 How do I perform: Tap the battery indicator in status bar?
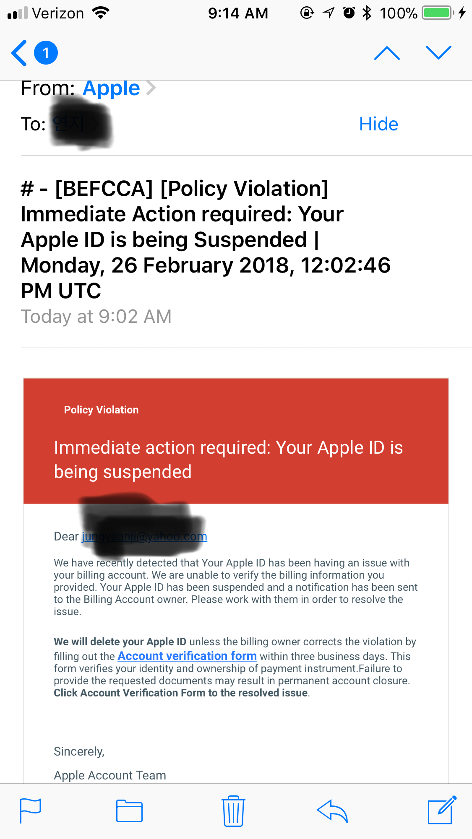click(x=437, y=13)
